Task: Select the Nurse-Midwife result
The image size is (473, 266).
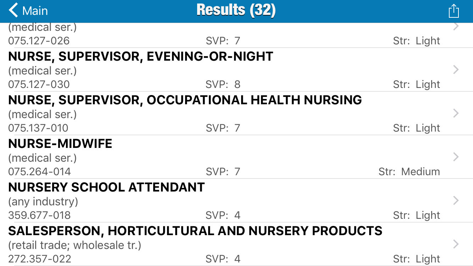Action: (60, 144)
